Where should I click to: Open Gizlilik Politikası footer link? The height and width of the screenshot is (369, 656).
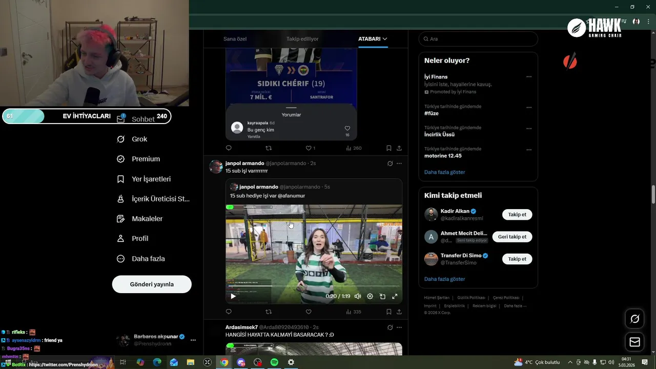click(471, 298)
